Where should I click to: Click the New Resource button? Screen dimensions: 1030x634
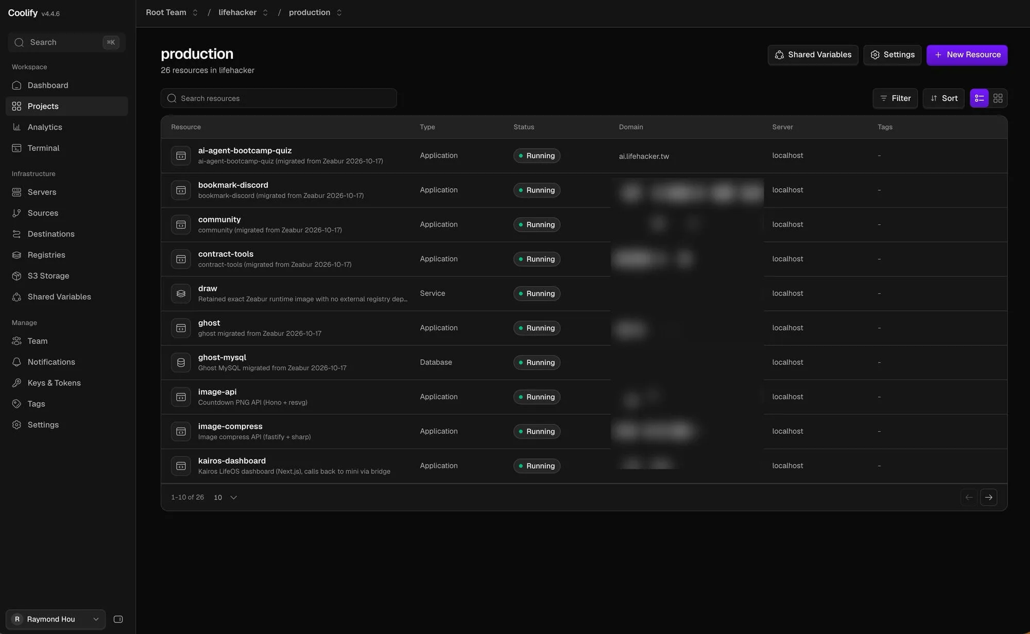(967, 55)
